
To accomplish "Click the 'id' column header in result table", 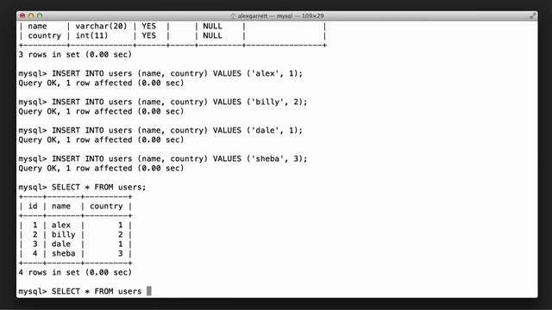I will [33, 206].
